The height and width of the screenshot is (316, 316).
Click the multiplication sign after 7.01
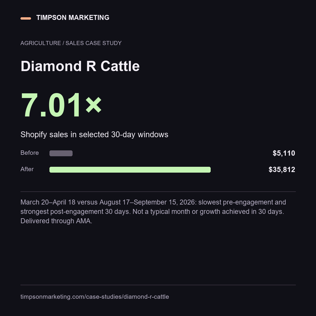(x=94, y=105)
